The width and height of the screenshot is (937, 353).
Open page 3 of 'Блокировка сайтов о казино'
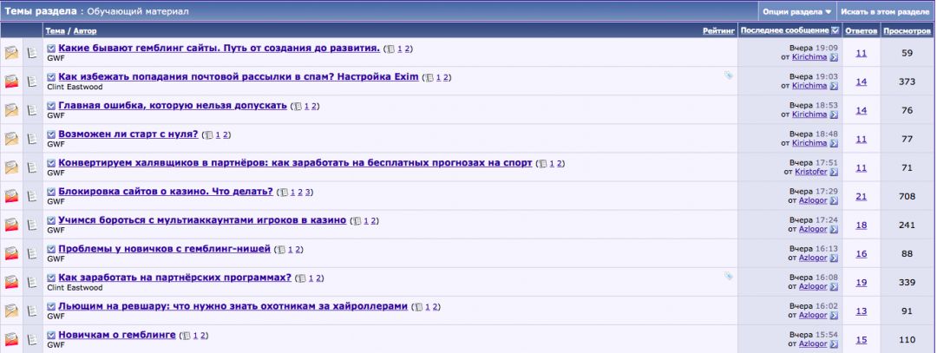click(x=307, y=193)
